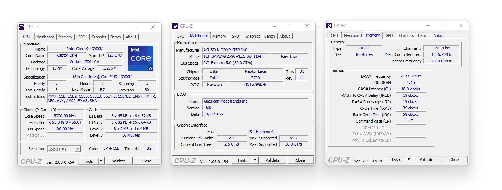
Task: Click the Bus Specs value 'PCI-Express 5.0 (32.0 GT/s)'
Action: coord(255,63)
